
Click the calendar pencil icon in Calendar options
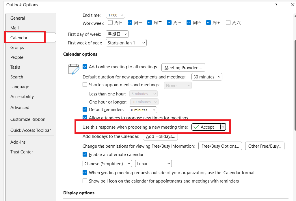click(x=74, y=69)
